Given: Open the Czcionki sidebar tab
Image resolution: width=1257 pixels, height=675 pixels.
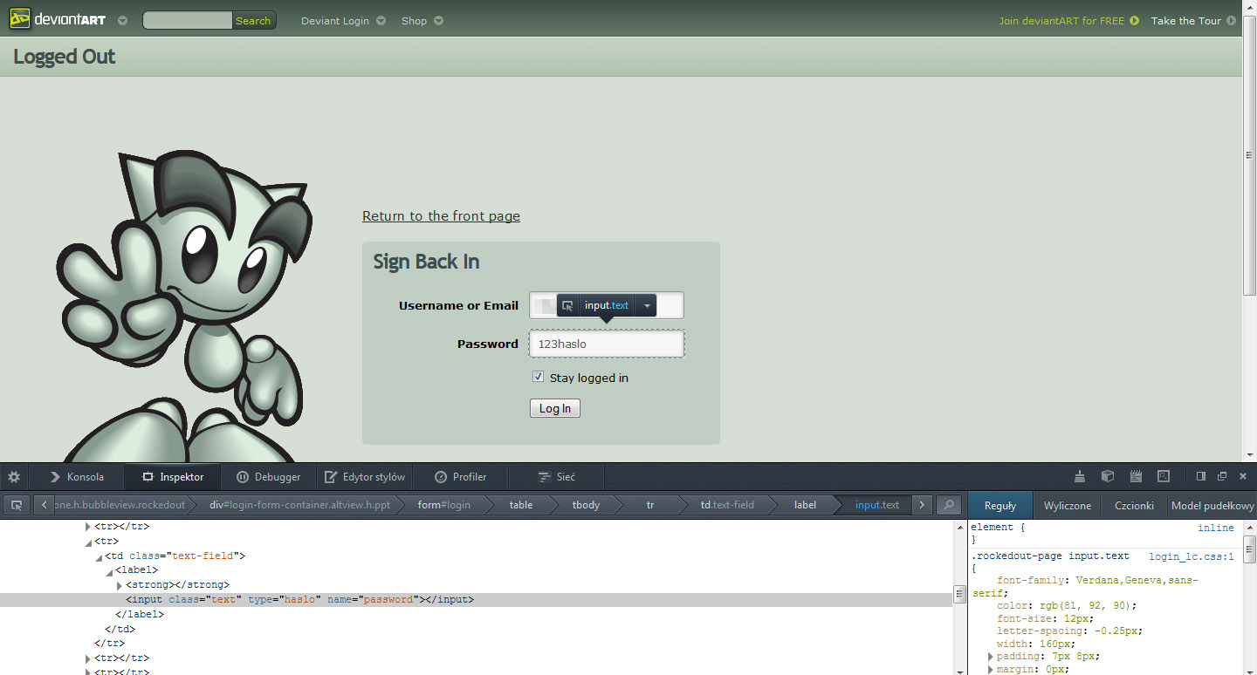Looking at the screenshot, I should (x=1134, y=506).
